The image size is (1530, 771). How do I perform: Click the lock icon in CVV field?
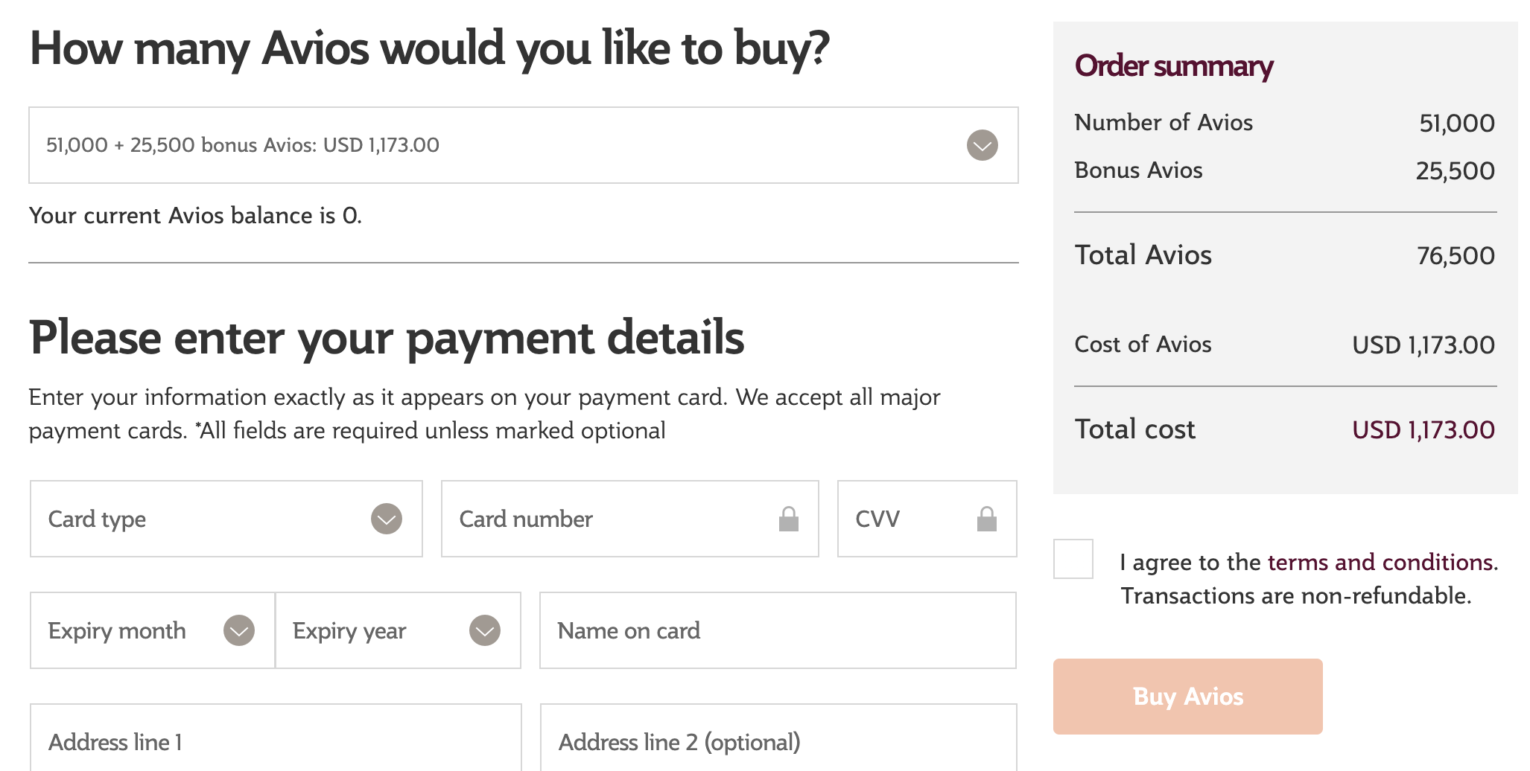click(x=986, y=519)
